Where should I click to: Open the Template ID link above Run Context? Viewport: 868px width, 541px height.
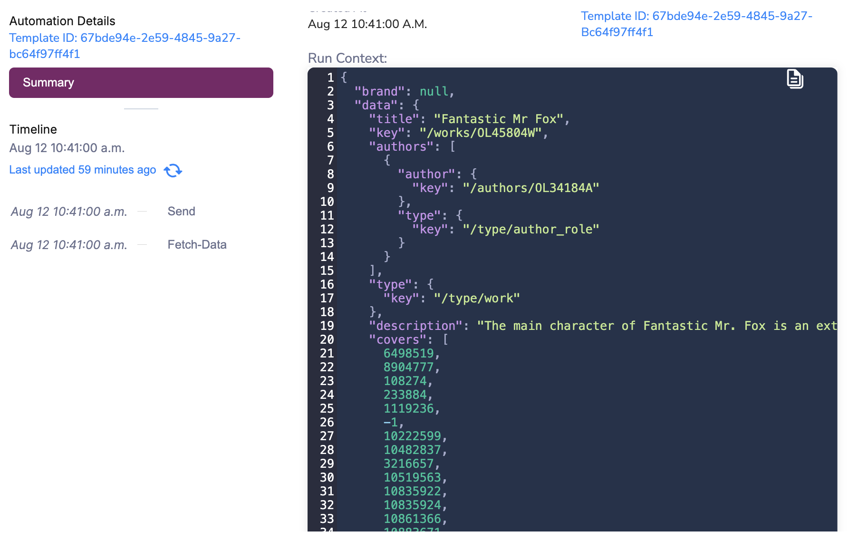697,24
